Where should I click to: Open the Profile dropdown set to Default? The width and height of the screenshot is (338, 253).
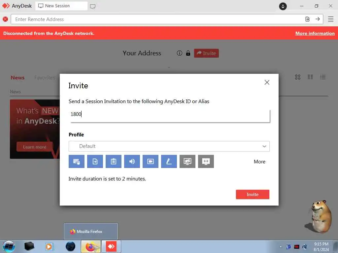click(x=169, y=146)
